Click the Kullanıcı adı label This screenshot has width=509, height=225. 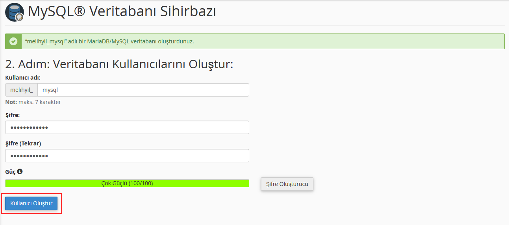click(23, 78)
